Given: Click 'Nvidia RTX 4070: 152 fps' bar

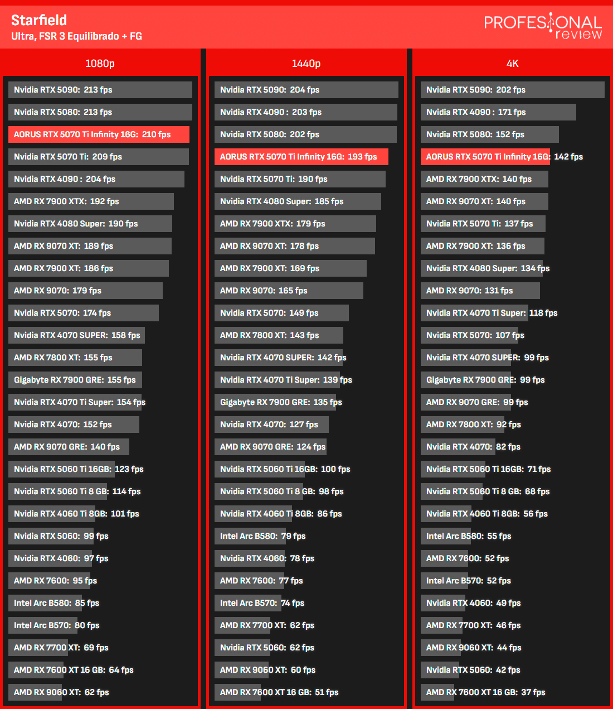Looking at the screenshot, I should point(74,425).
